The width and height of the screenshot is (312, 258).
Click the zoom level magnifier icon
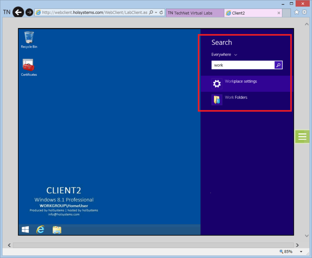coord(281,251)
